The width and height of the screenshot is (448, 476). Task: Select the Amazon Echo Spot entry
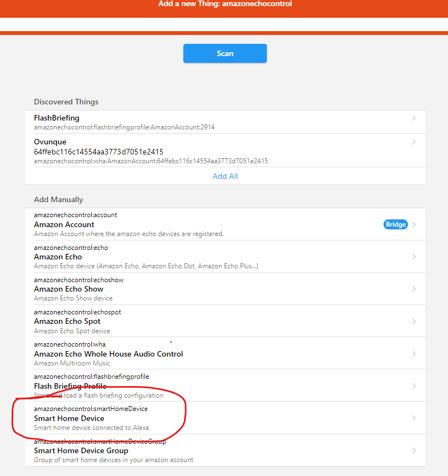67,321
